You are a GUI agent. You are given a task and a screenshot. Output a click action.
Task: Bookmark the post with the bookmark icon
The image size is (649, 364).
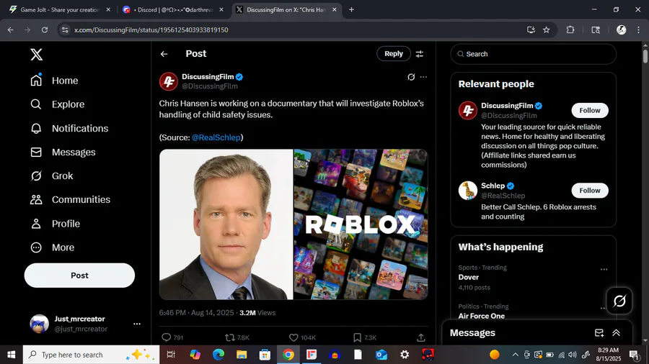[x=357, y=337]
